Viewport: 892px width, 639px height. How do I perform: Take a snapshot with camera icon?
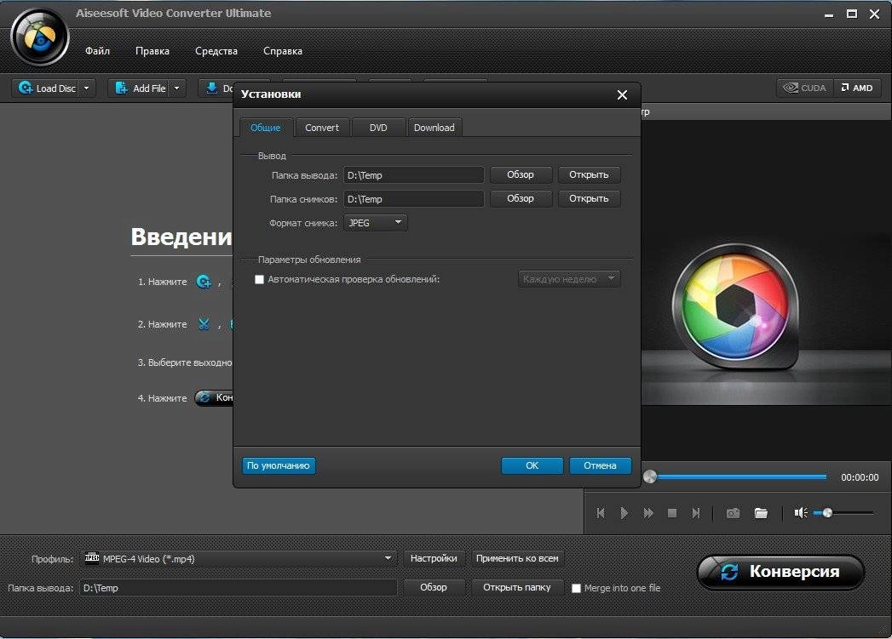coord(733,513)
